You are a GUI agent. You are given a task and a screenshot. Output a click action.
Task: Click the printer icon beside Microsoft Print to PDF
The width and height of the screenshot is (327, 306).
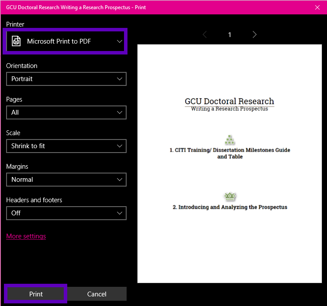point(16,41)
